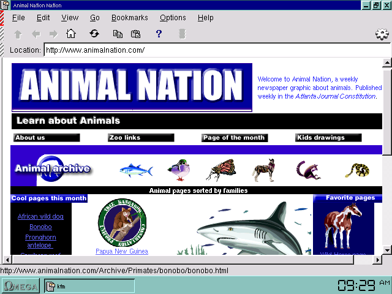Screen dimensions: 392x294
Task: Click into the Location URL field
Action: (x=217, y=50)
